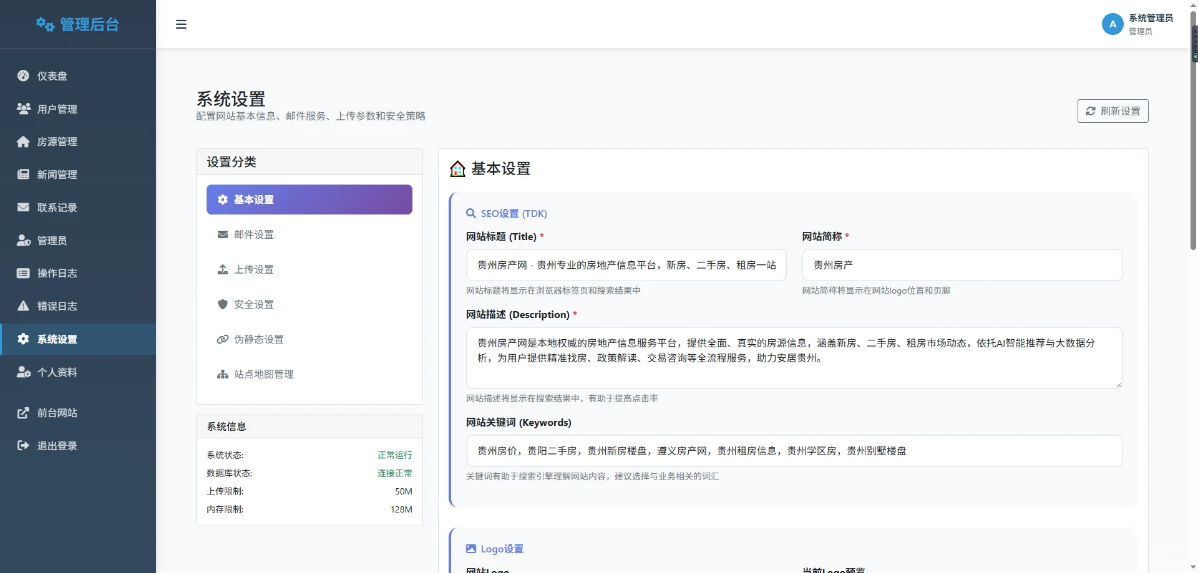Open 房源管理 using the house icon
The width and height of the screenshot is (1198, 573).
click(23, 142)
